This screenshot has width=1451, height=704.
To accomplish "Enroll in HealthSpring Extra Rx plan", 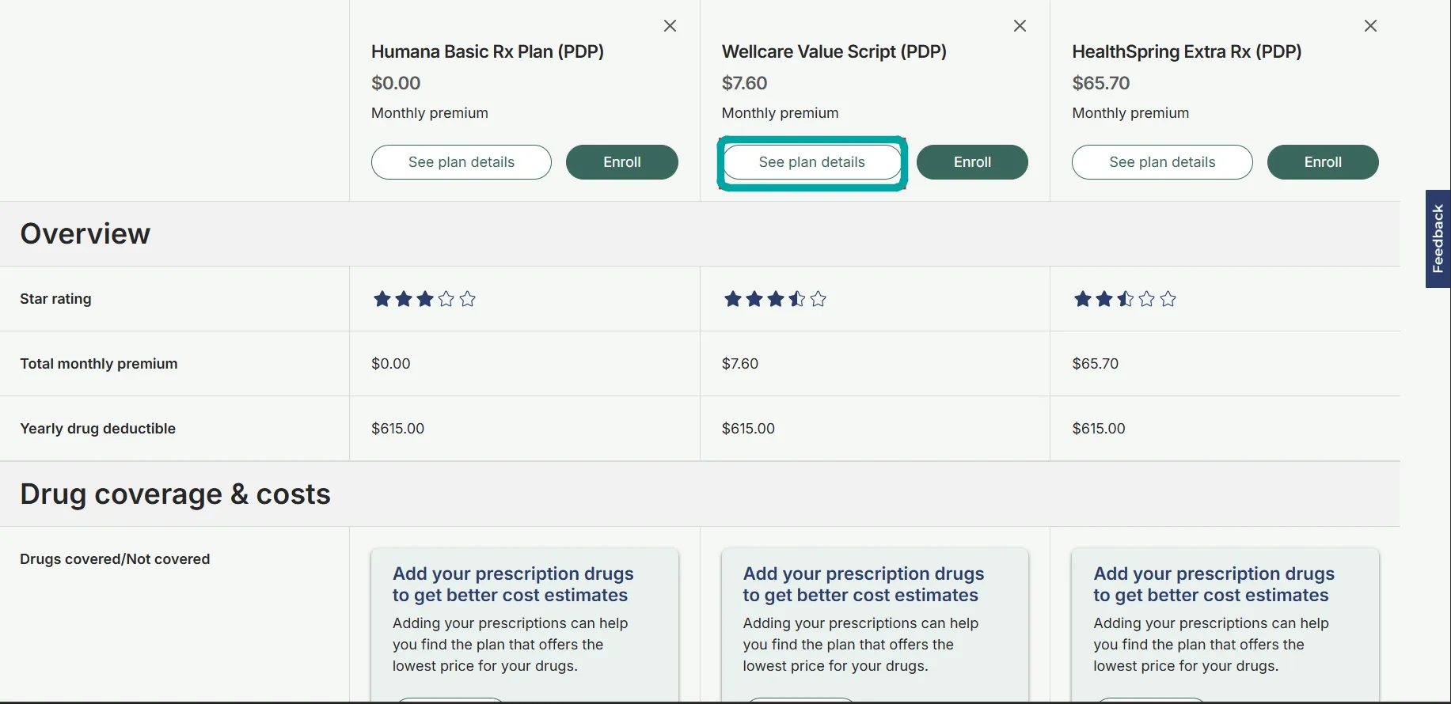I will click(1323, 162).
